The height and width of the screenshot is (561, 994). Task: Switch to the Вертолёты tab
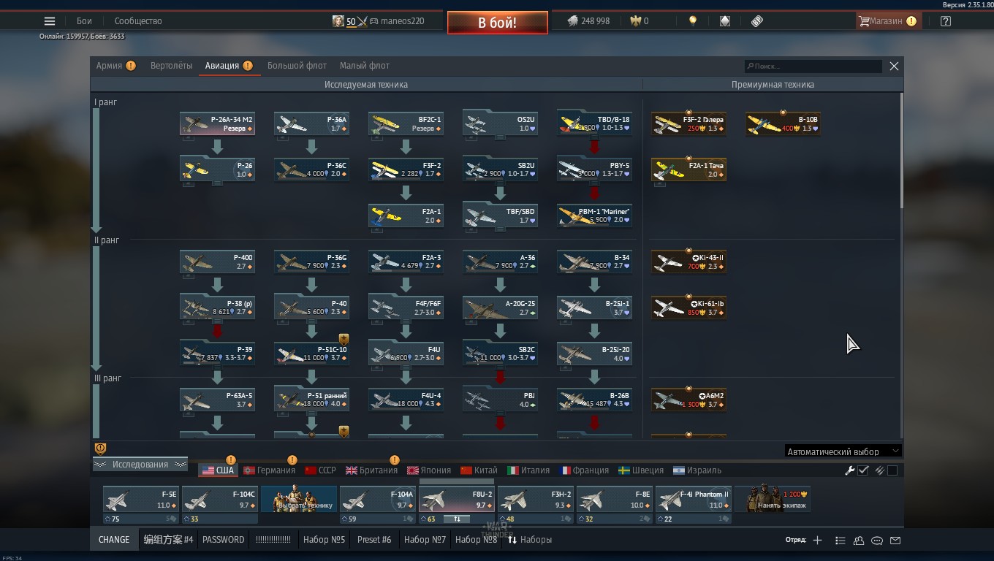click(x=171, y=66)
